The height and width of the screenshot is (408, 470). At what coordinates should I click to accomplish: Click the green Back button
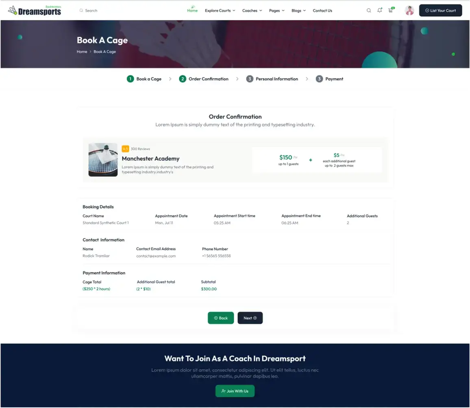tap(221, 318)
